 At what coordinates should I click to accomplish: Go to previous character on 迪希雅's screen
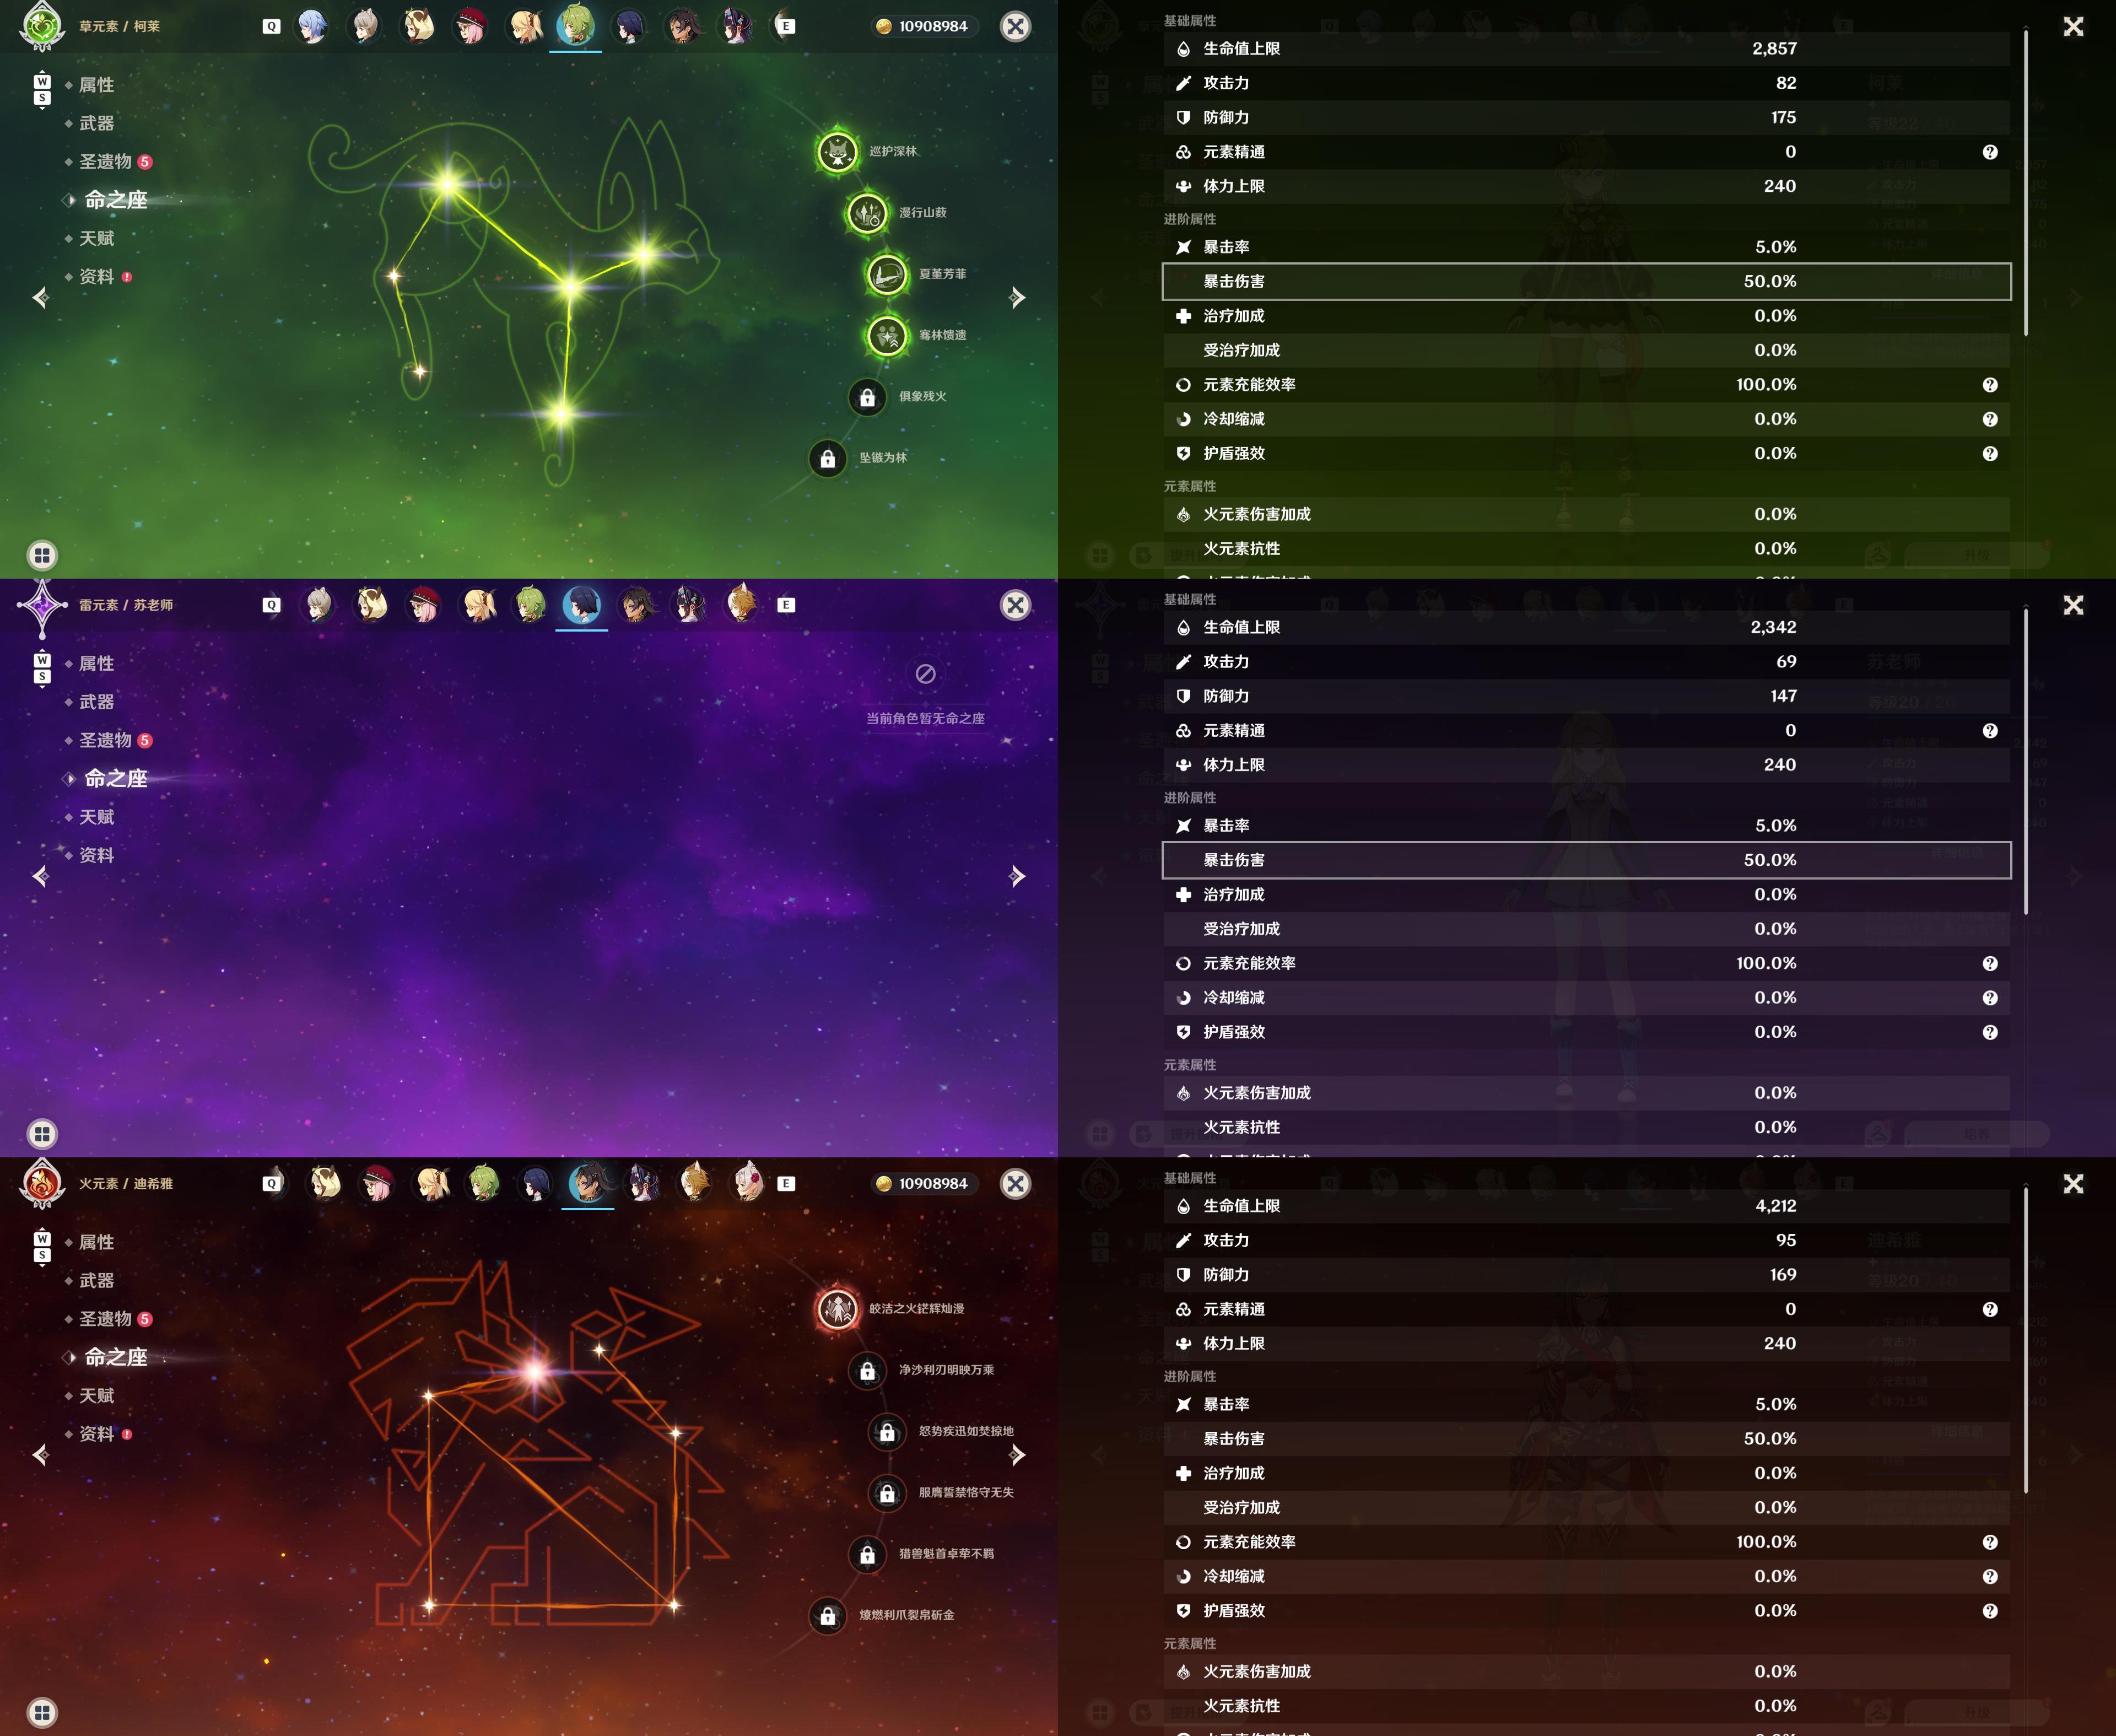coord(40,1455)
